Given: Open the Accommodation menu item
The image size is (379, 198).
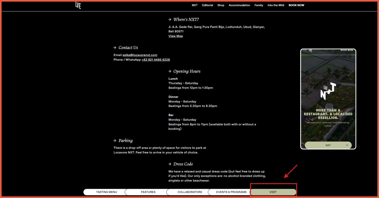Looking at the screenshot, I should coord(239,5).
